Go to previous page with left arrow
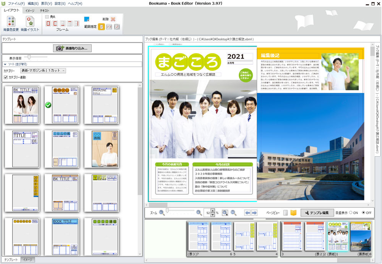The width and height of the screenshot is (382, 264). click(247, 213)
